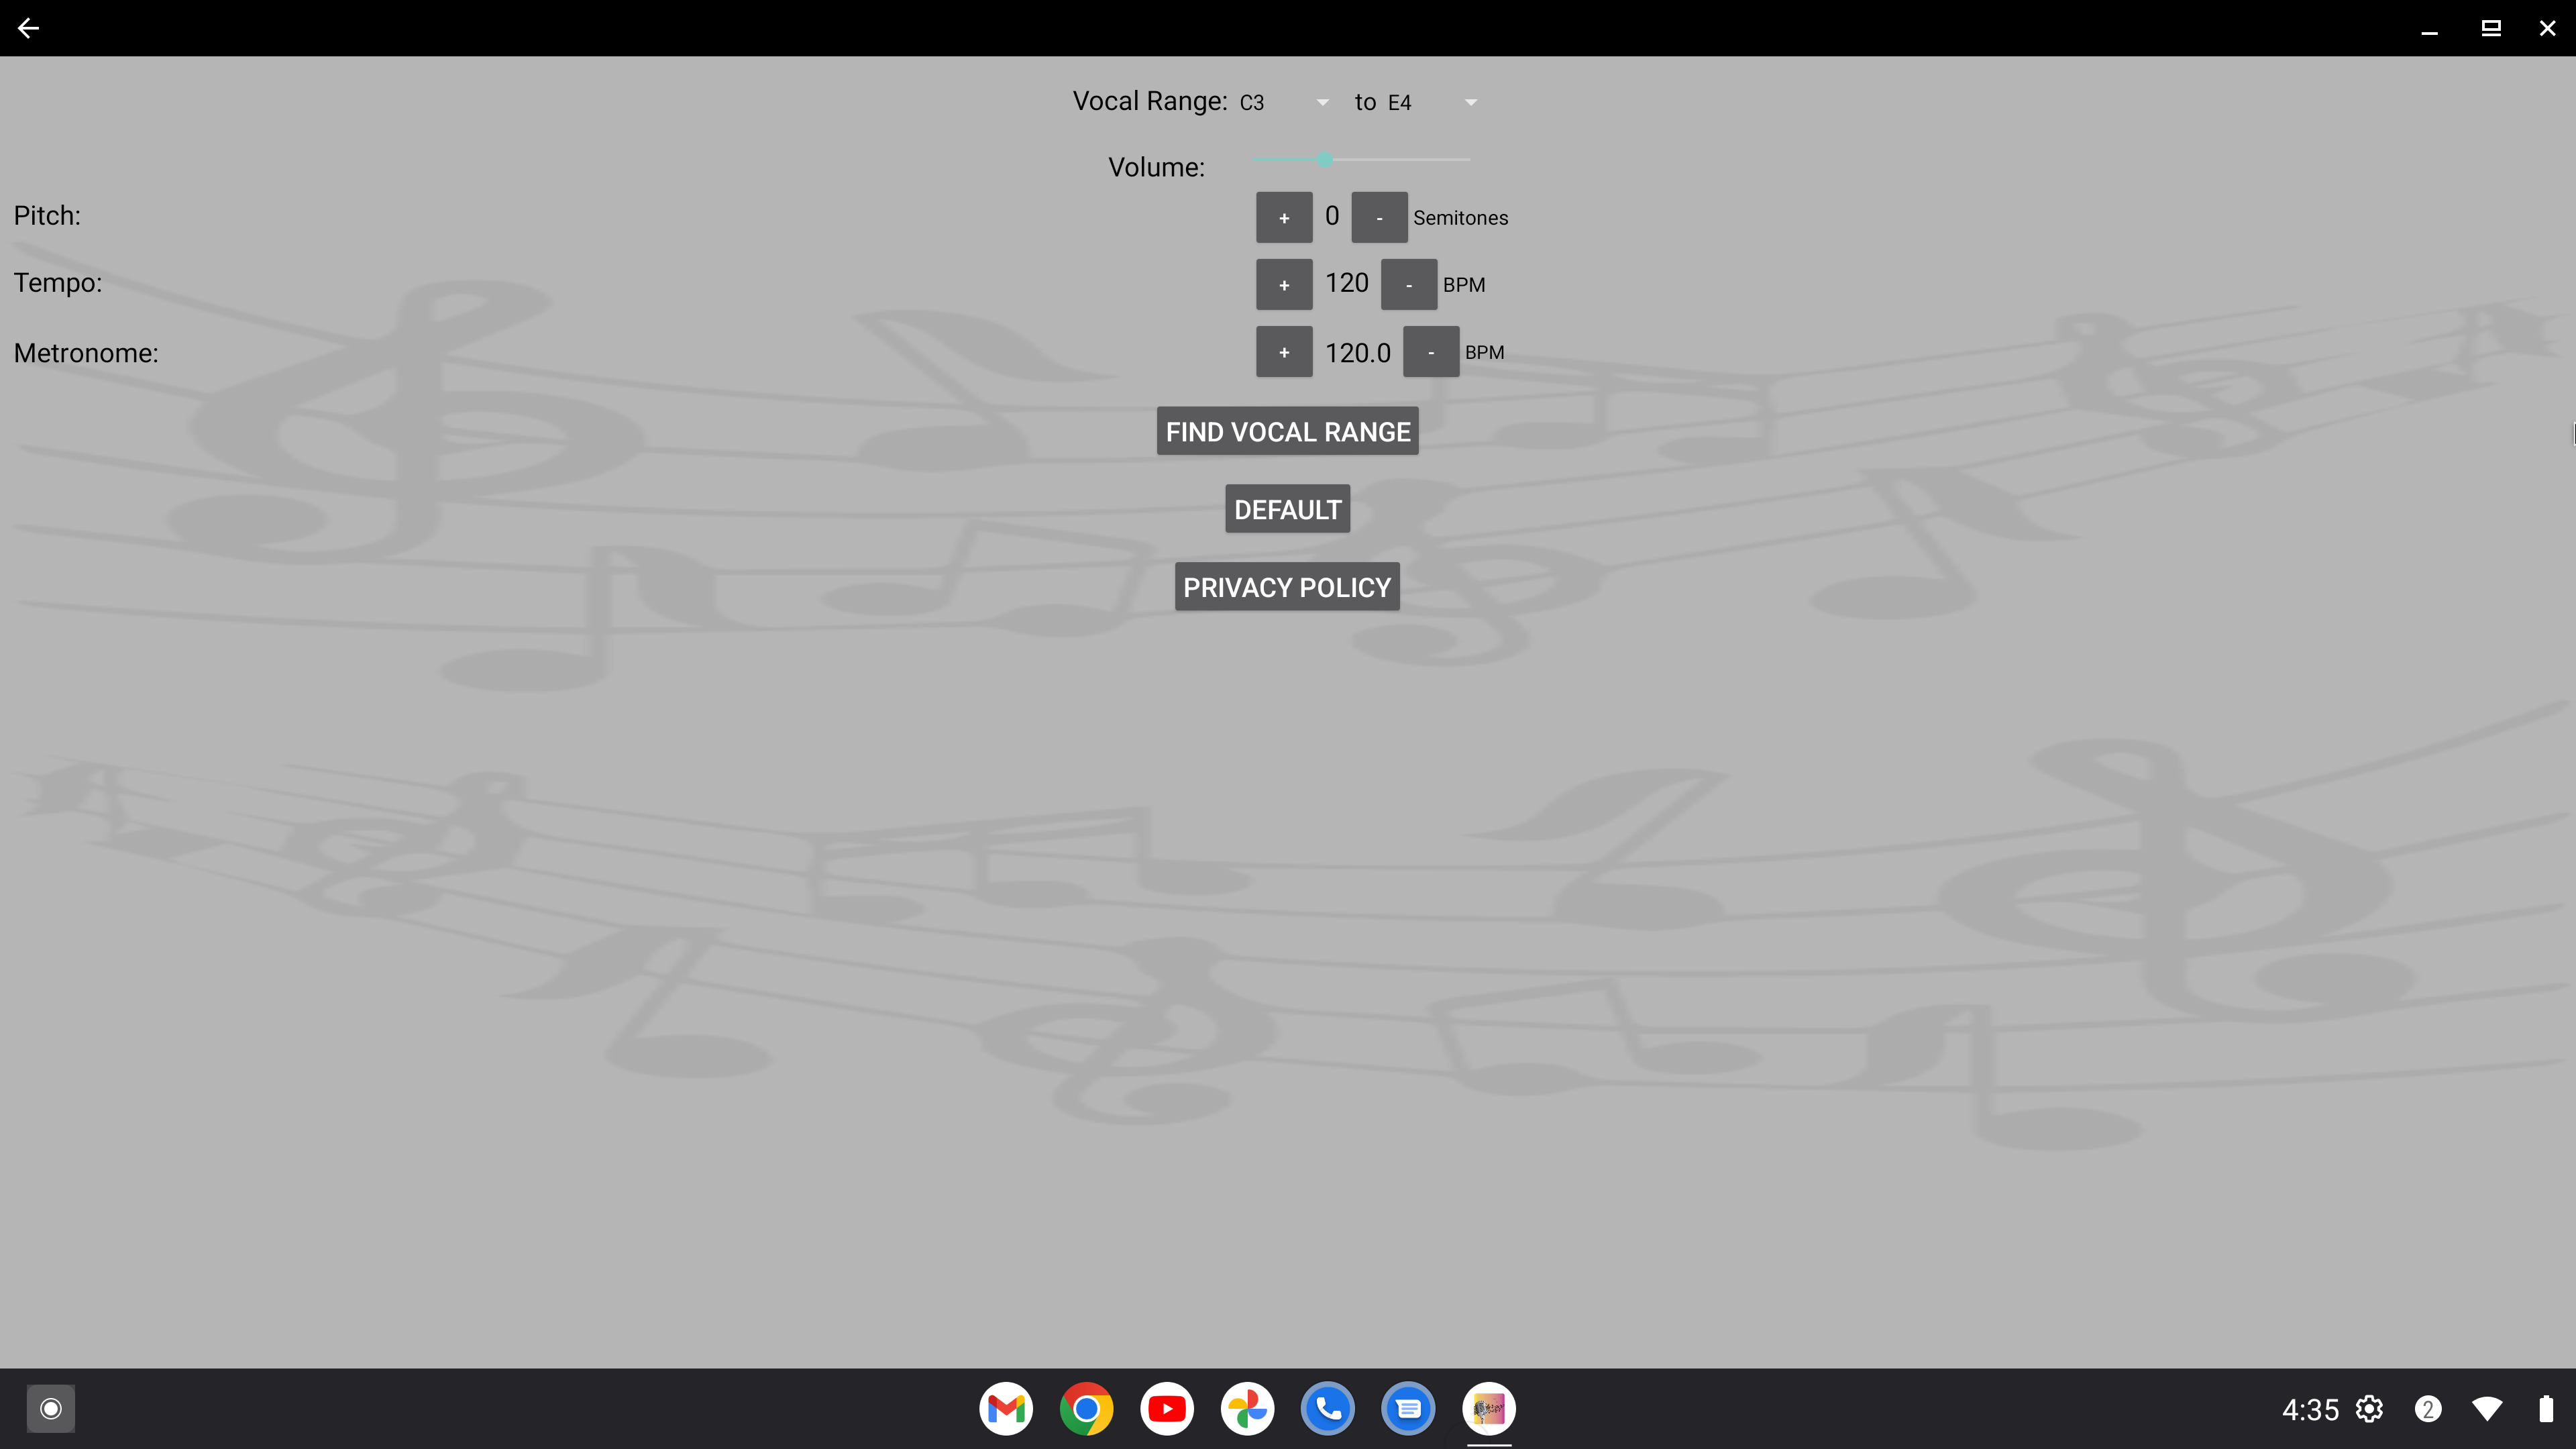Viewport: 2576px width, 1449px height.
Task: Select the tempo value 120
Action: coord(1347,283)
